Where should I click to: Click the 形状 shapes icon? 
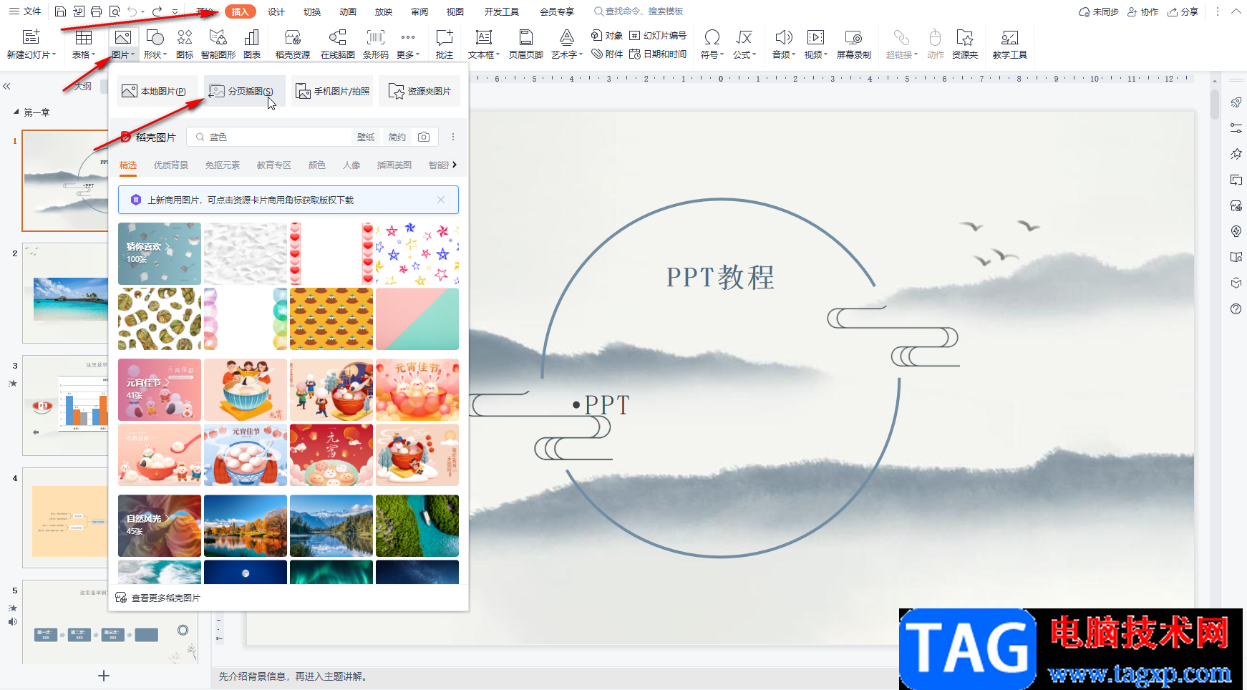[x=155, y=37]
